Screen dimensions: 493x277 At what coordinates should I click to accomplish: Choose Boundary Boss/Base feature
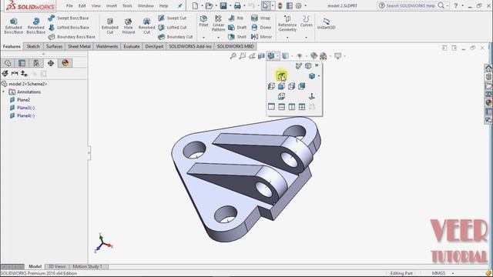pos(72,37)
